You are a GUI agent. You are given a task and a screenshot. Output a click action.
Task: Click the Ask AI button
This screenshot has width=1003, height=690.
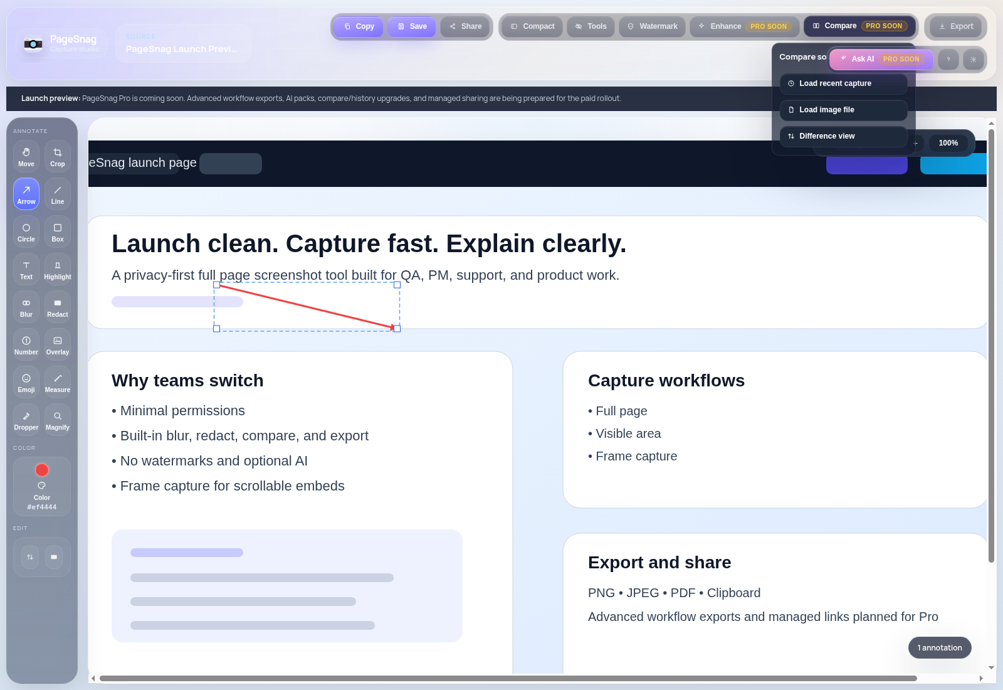coord(881,59)
